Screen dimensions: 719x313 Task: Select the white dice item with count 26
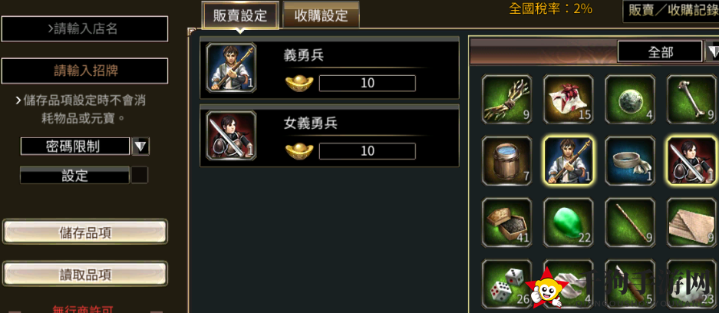[x=506, y=284]
